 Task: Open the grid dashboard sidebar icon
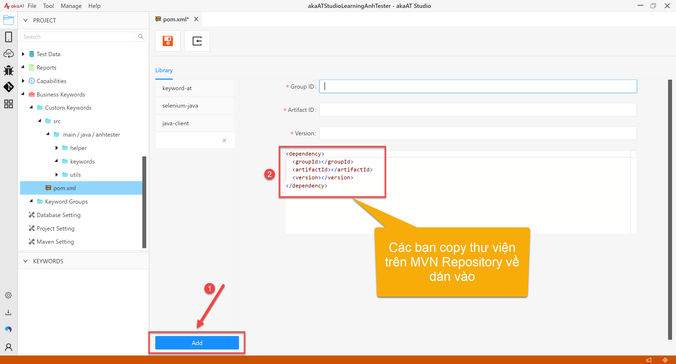coord(8,104)
